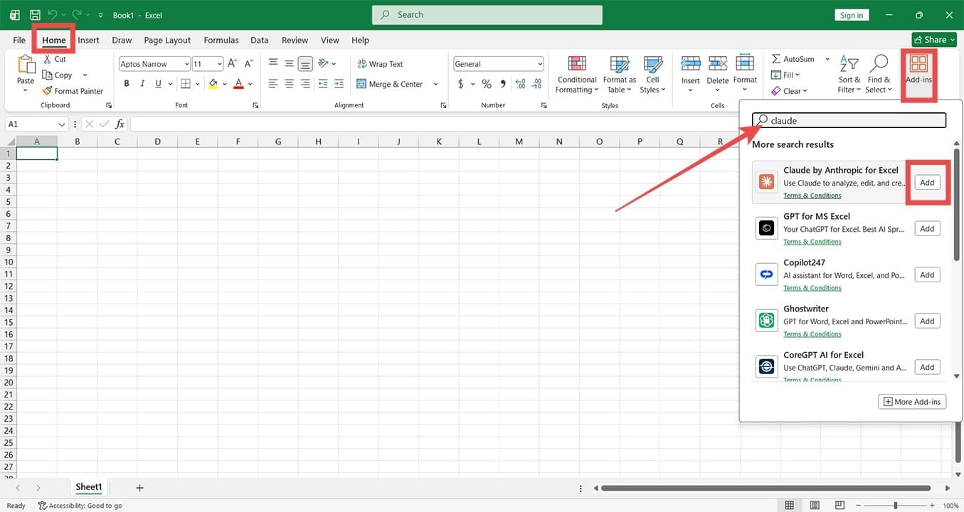
Task: Apply percent style
Action: pos(487,84)
